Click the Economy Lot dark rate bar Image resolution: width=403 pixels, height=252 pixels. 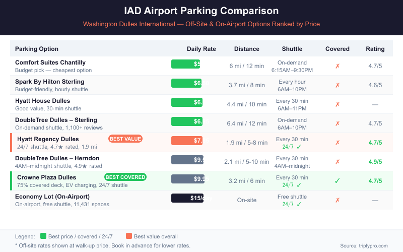[x=187, y=198]
